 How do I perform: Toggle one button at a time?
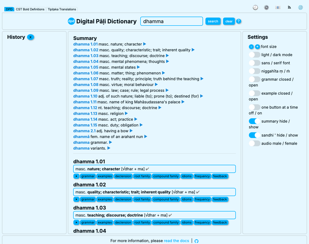pos(255,107)
